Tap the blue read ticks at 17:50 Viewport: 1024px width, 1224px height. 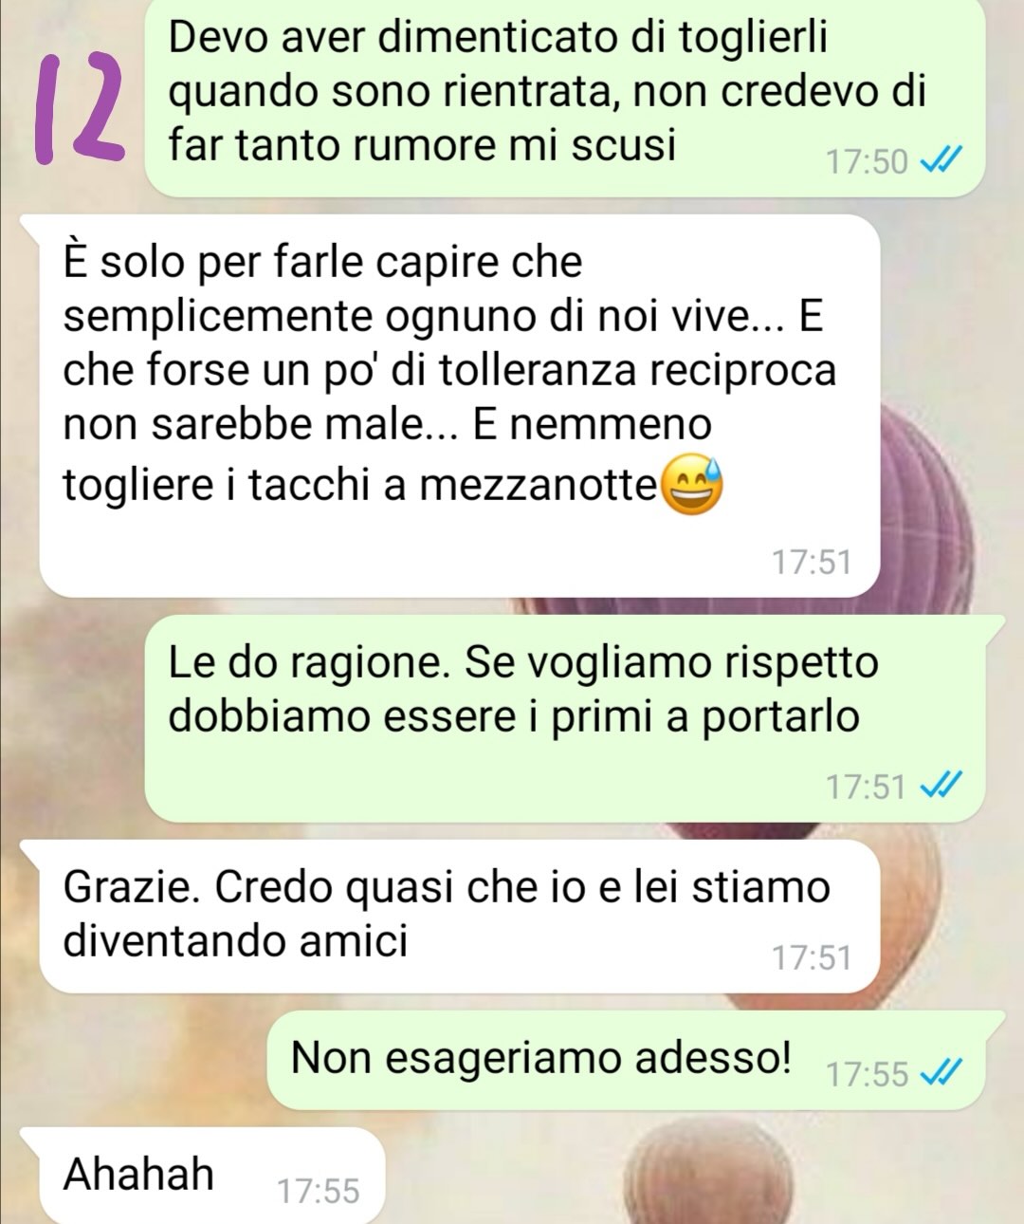942,162
